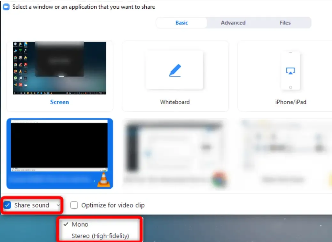Viewport: 332px width, 242px height.
Task: Select the Screen share option
Action: (59, 76)
